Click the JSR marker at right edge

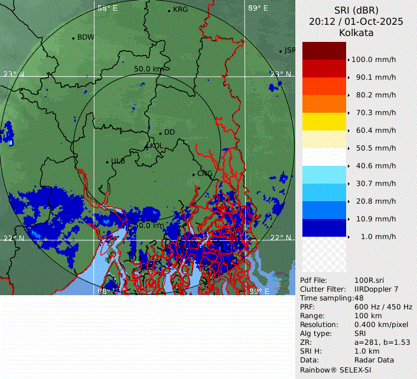coord(281,51)
